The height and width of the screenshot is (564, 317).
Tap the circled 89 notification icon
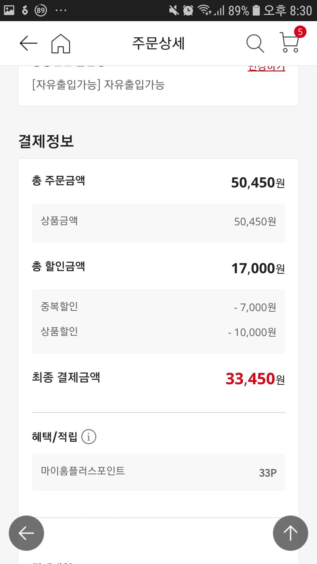coord(41,11)
